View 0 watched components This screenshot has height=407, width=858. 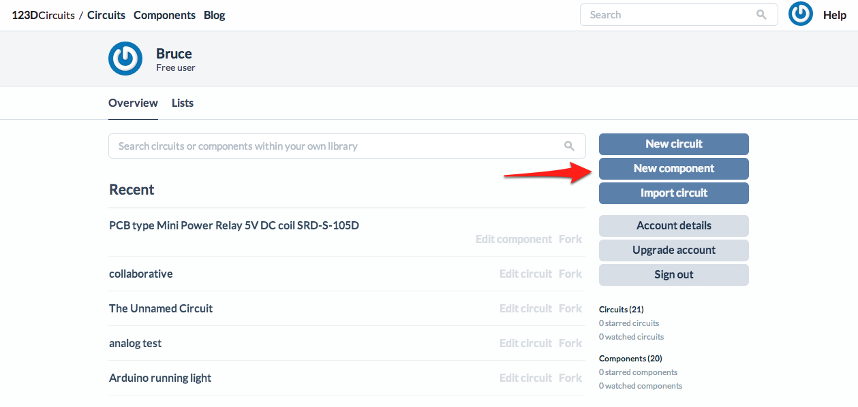click(x=641, y=386)
